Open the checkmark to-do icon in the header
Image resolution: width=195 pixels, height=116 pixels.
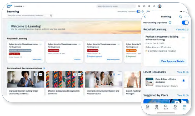point(144,6)
